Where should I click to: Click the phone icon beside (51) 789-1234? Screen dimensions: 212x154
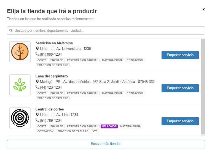(37, 120)
